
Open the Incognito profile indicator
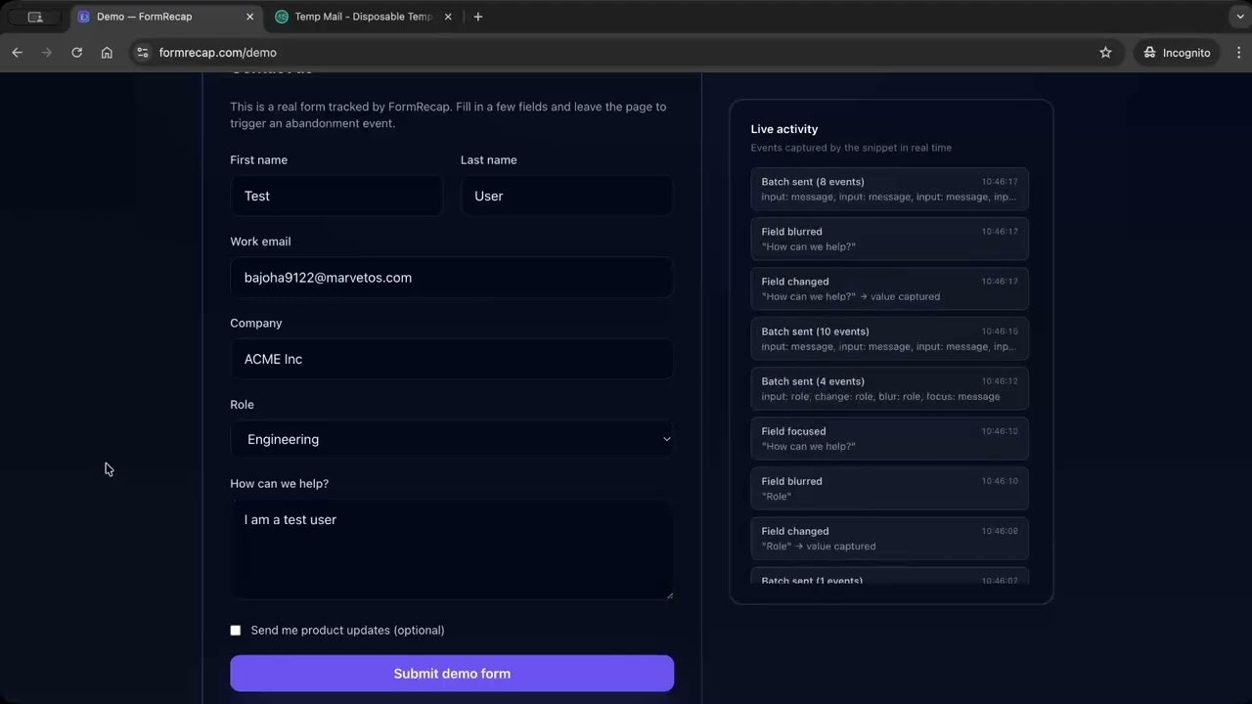tap(1178, 53)
